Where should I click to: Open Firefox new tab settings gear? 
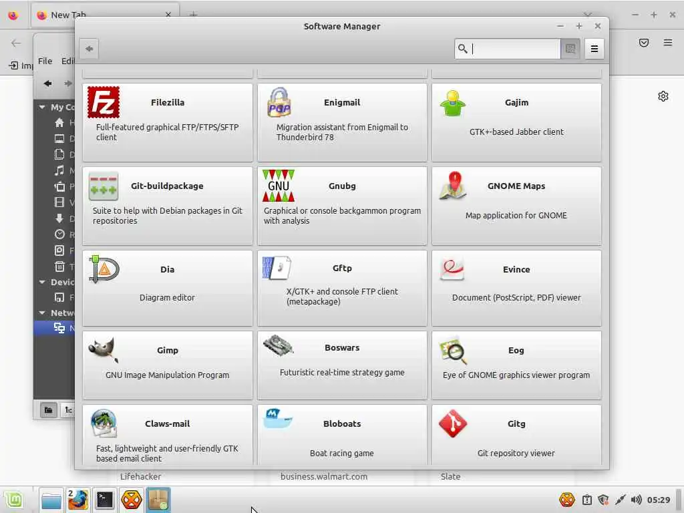(663, 96)
